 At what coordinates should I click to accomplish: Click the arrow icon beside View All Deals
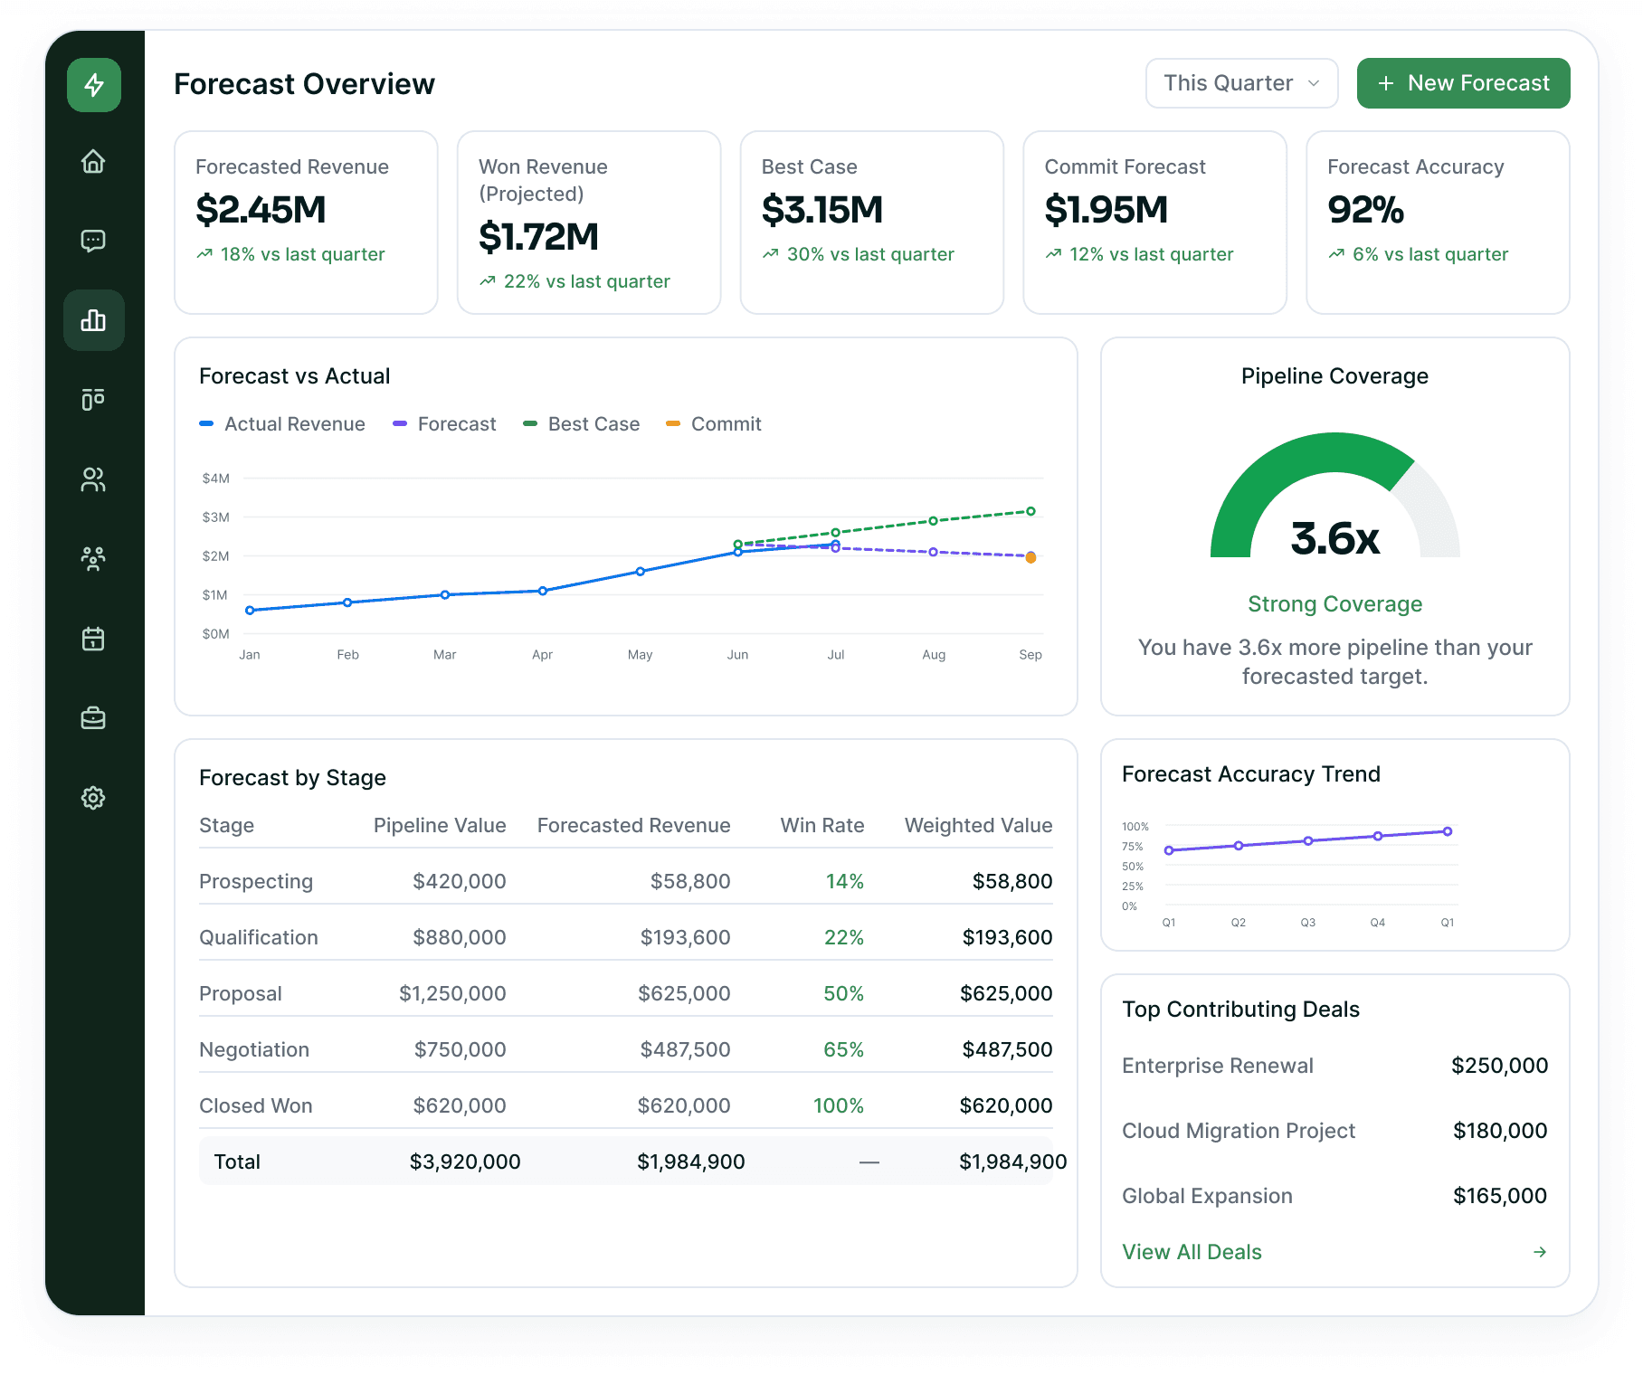1540,1252
